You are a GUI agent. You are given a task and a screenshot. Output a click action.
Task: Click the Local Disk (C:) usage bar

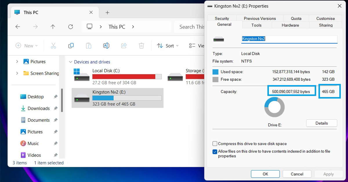127,77
